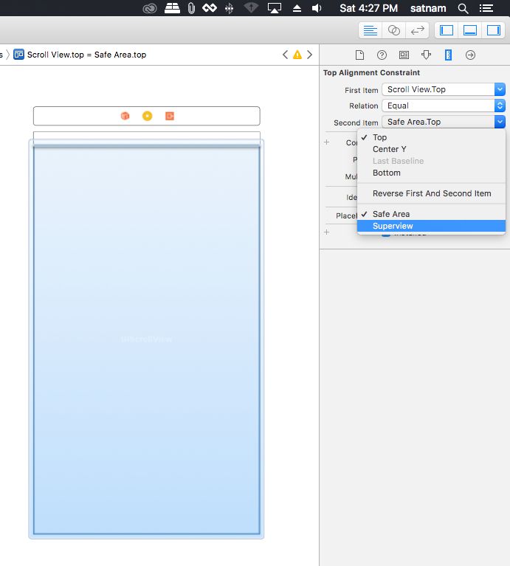Click the Scroll View.top = Safe Area.top breadcrumb

click(x=86, y=55)
